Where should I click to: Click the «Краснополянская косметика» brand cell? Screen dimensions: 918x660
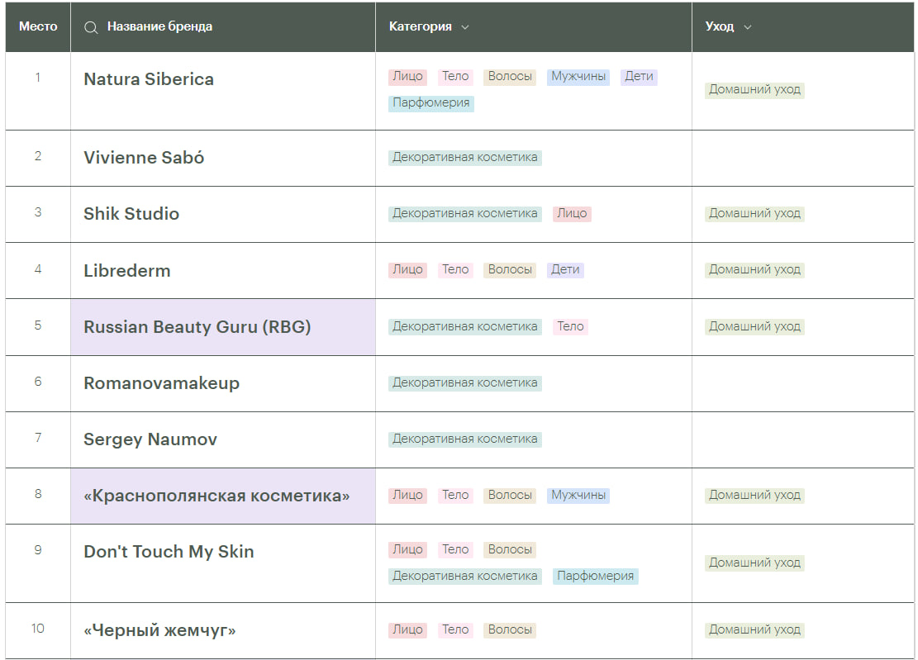[216, 496]
